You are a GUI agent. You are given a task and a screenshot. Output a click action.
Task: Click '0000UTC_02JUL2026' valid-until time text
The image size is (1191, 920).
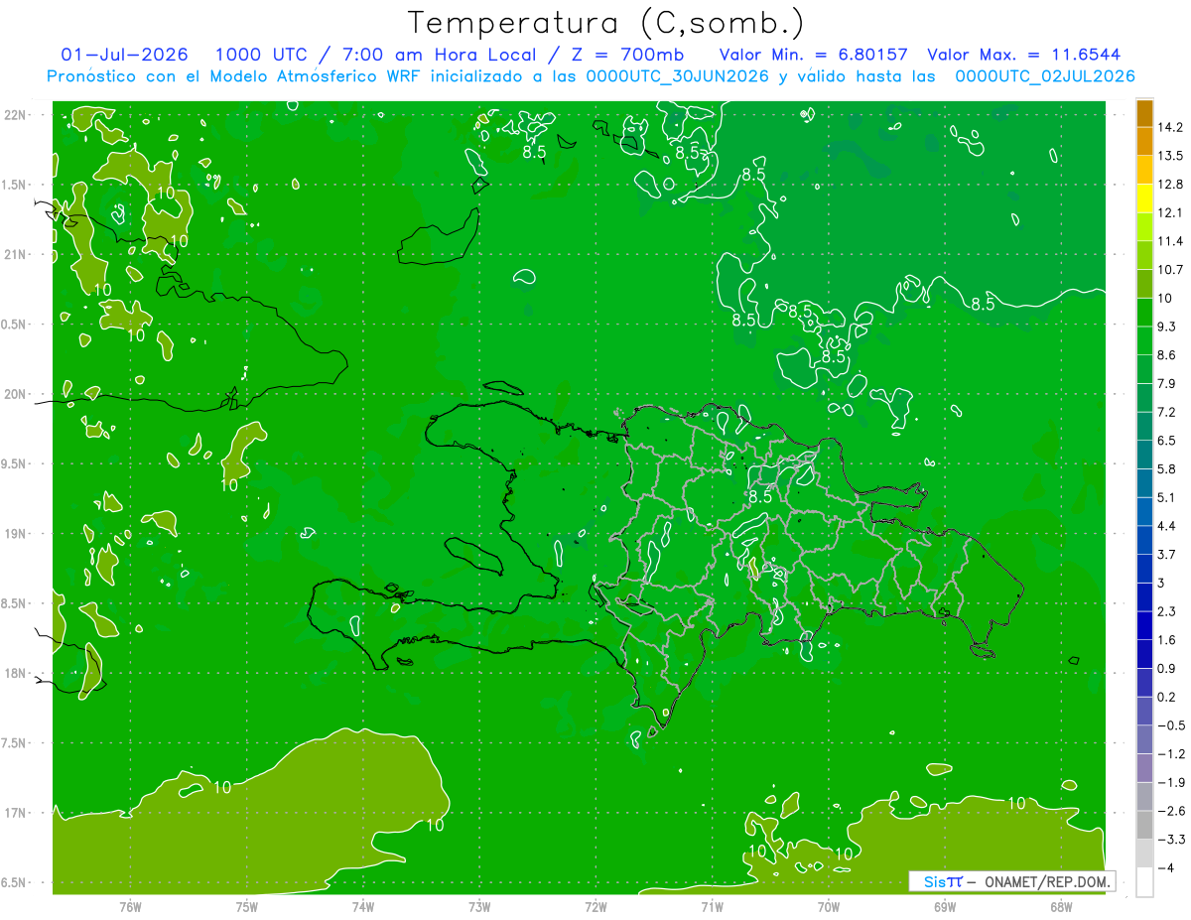coord(1045,76)
